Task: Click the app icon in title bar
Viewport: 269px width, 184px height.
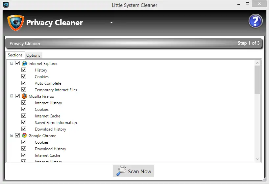Action: (6, 5)
